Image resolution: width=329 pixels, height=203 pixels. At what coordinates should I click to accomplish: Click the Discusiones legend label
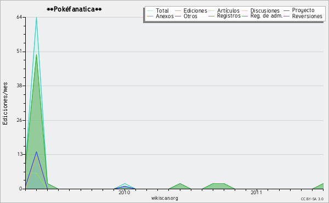[x=265, y=10]
